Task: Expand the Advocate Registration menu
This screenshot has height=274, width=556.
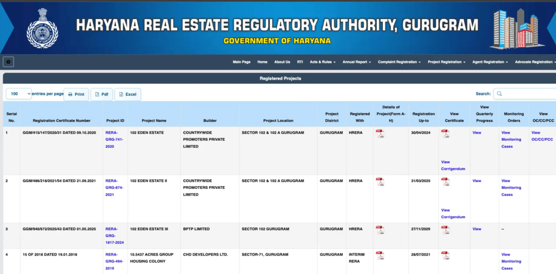Action: point(535,62)
